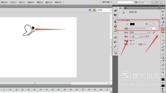Screen dimensions: 166x93
Task: Activate the Pen tool in toolbox
Action: pos(163,30)
